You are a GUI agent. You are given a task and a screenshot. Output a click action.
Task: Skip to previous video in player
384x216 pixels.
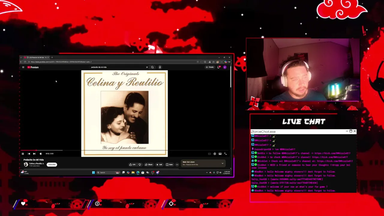coord(29,154)
